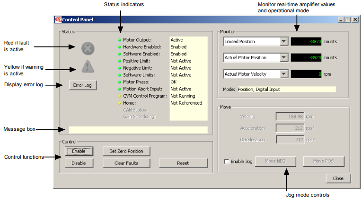Click the Deceleration input field
The width and height of the screenshot is (362, 199).
pos(290,140)
